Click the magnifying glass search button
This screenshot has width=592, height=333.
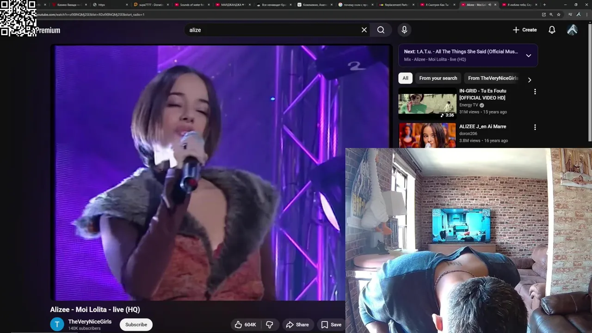point(381,30)
